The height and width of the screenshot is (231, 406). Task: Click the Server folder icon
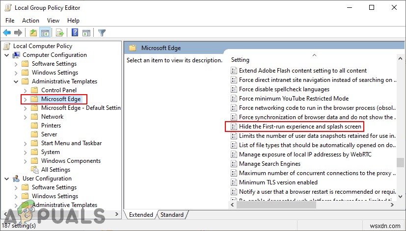[34, 134]
